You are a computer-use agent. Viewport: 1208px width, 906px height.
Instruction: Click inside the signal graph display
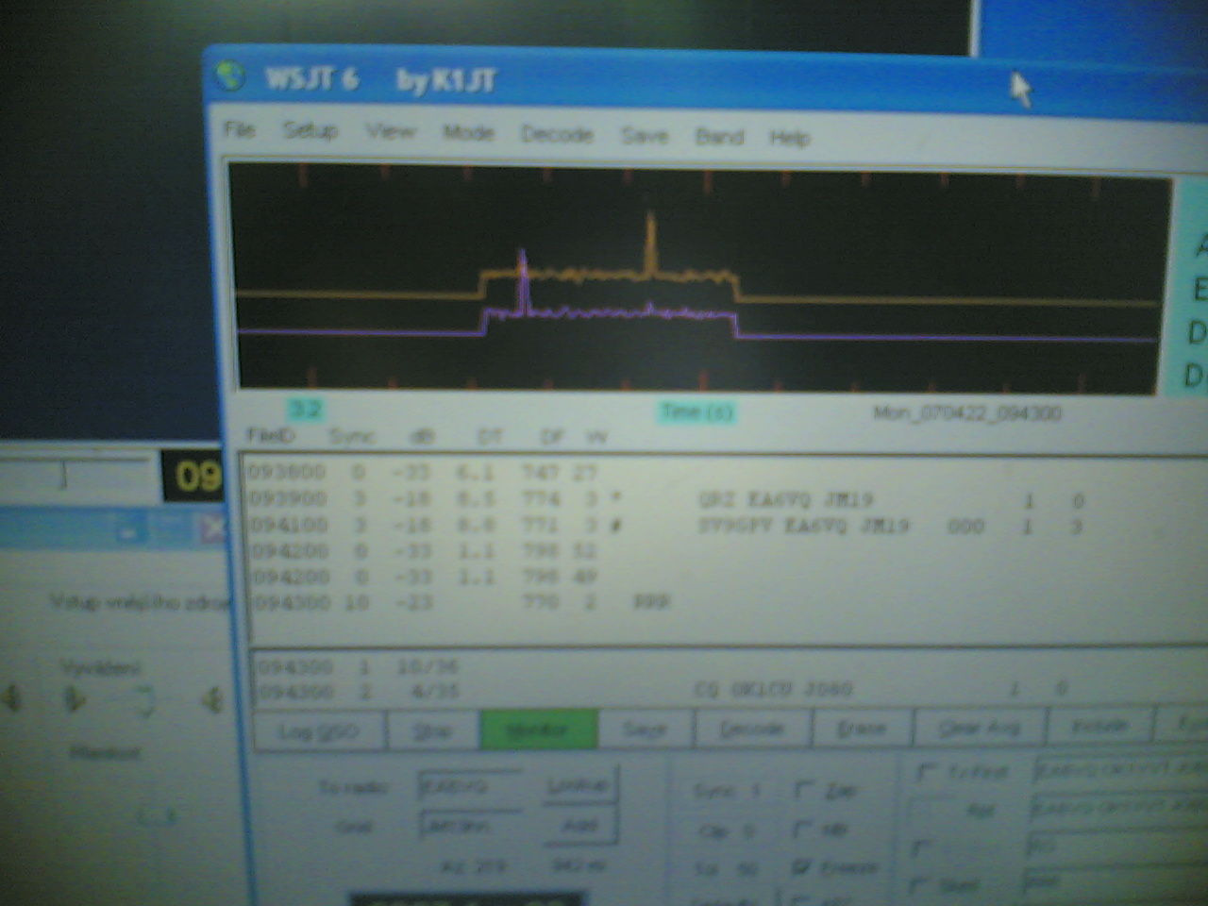pos(698,277)
